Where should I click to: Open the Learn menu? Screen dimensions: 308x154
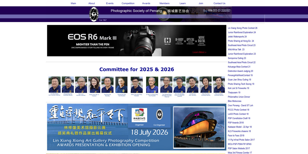pyautogui.click(x=183, y=3)
